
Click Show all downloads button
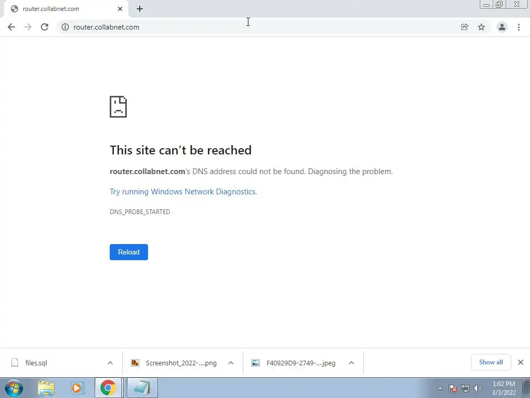(x=491, y=362)
